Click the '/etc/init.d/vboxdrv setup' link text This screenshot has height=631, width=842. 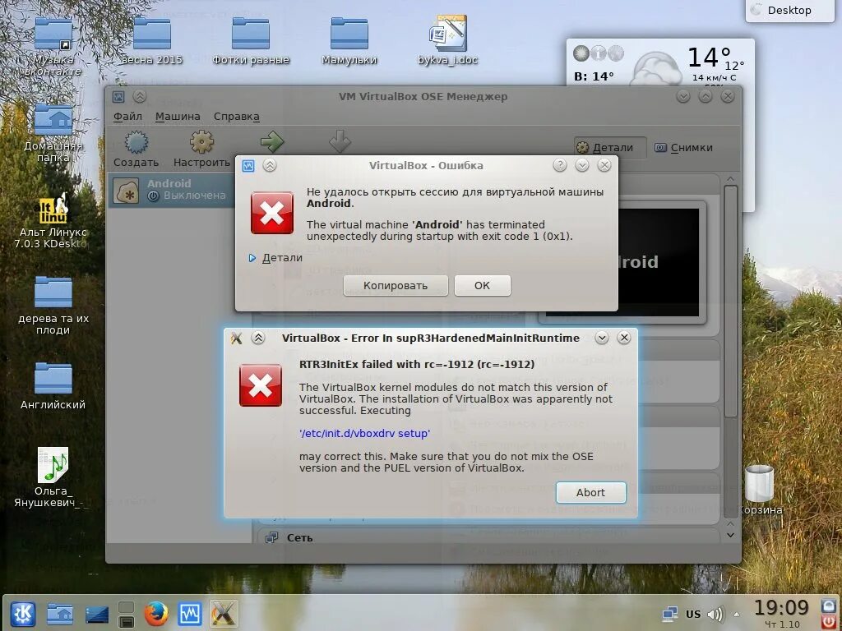pyautogui.click(x=364, y=434)
